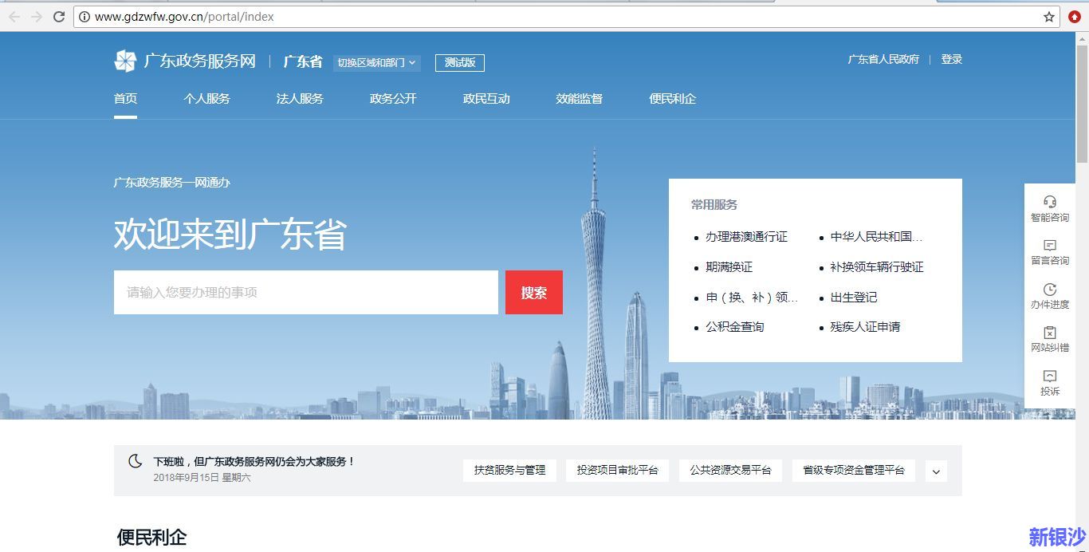Switch to 个人服务 tab
The width and height of the screenshot is (1089, 552).
click(206, 99)
